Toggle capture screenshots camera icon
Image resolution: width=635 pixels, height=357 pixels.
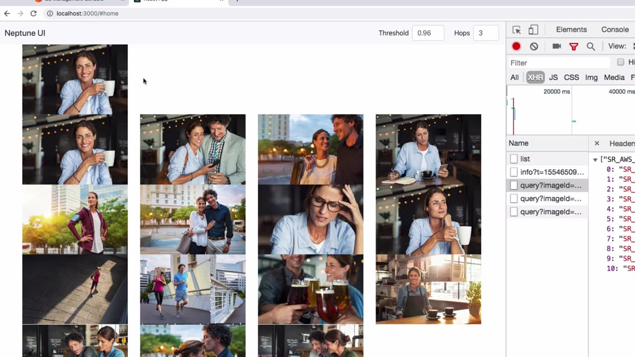(557, 46)
